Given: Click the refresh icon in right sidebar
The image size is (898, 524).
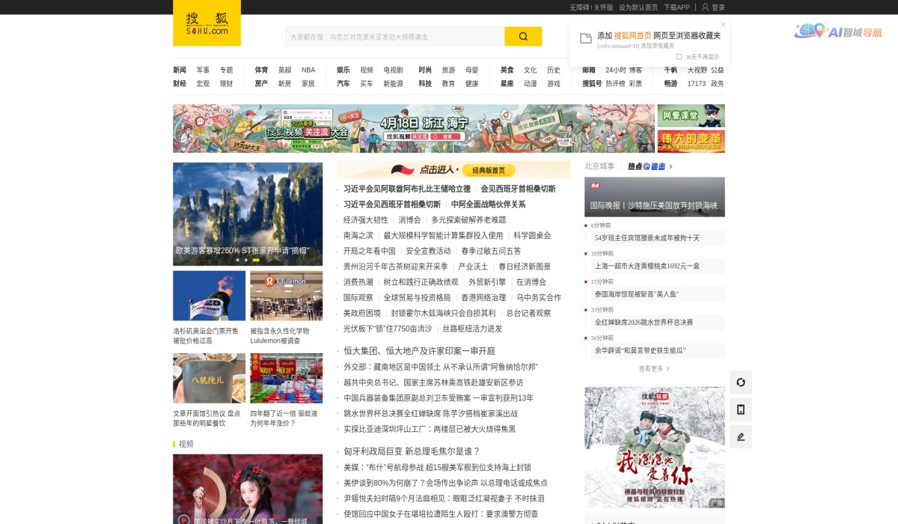Looking at the screenshot, I should [x=740, y=382].
